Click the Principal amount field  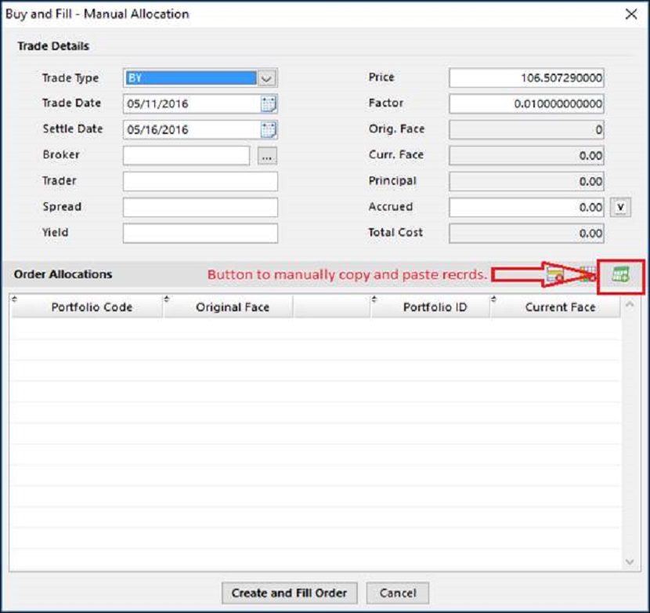tap(526, 182)
